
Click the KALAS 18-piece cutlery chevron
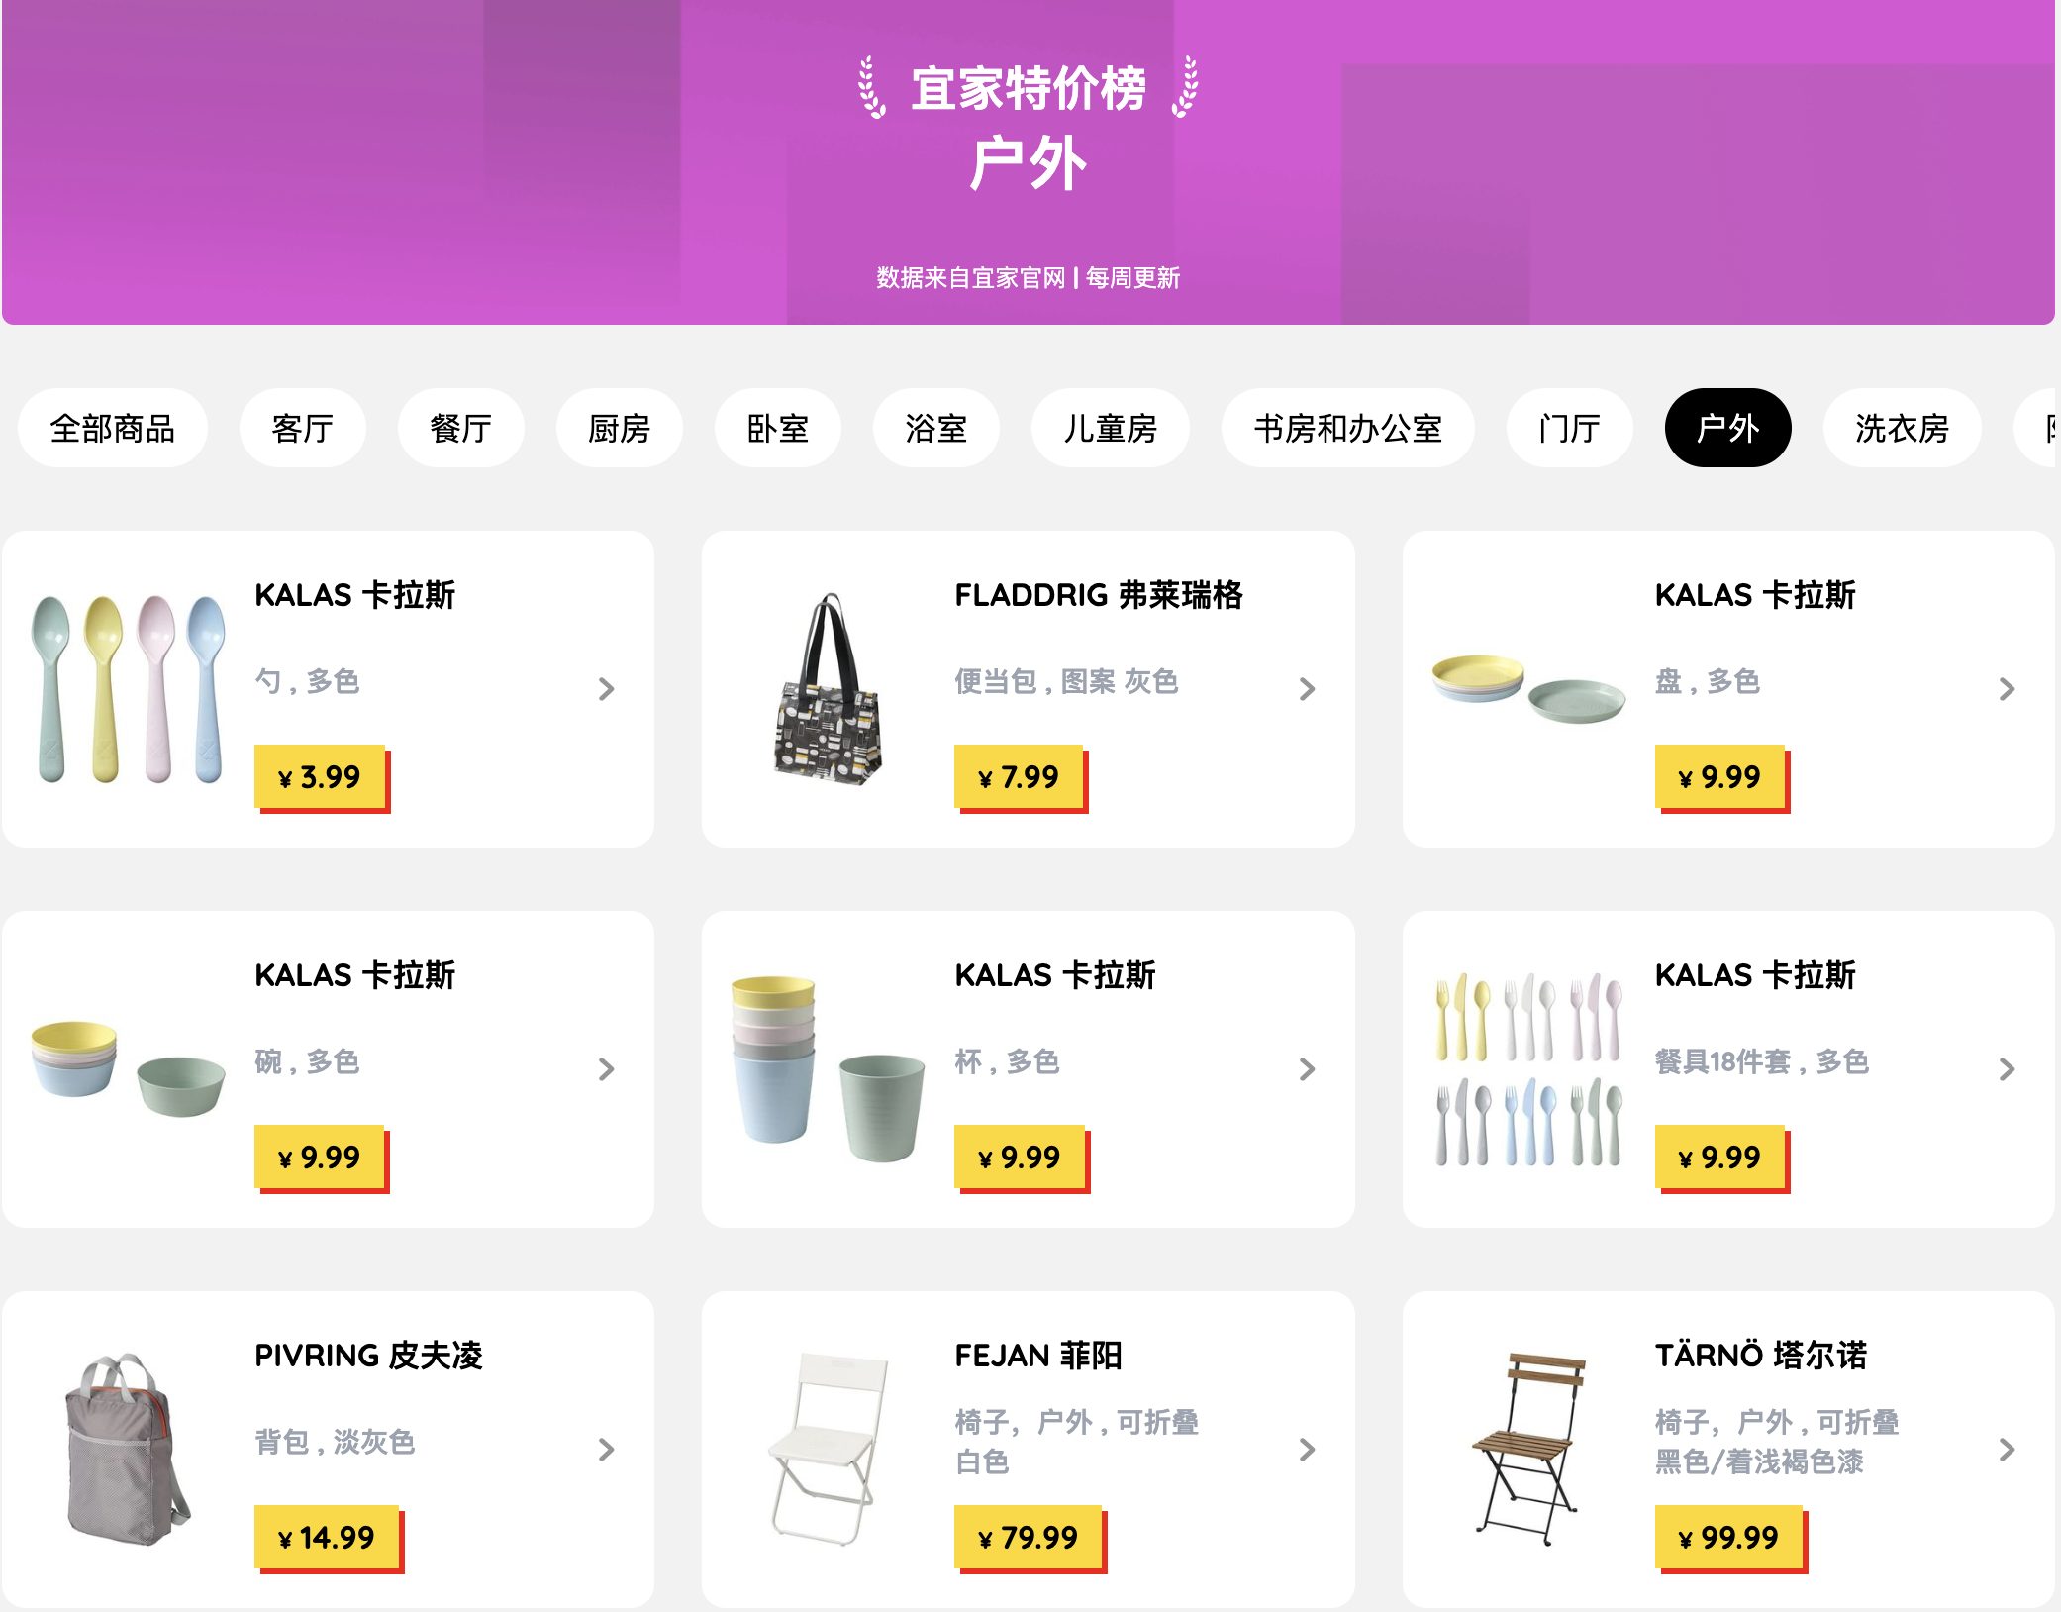pos(2007,1069)
